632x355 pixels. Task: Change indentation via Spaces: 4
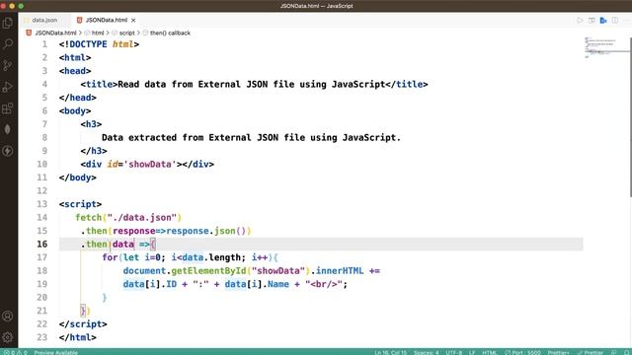(426, 352)
